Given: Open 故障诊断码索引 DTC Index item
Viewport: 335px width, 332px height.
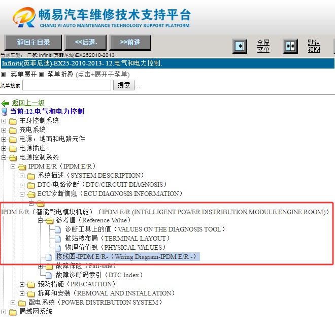Looking at the screenshot, I should pos(99,275).
